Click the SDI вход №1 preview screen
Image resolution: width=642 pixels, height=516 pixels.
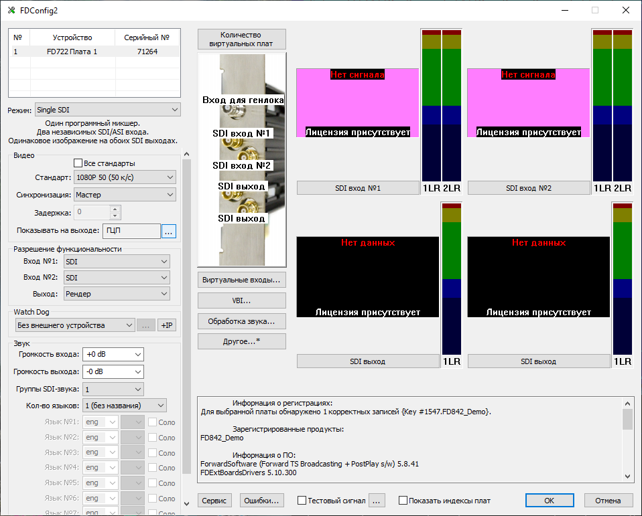pos(357,102)
